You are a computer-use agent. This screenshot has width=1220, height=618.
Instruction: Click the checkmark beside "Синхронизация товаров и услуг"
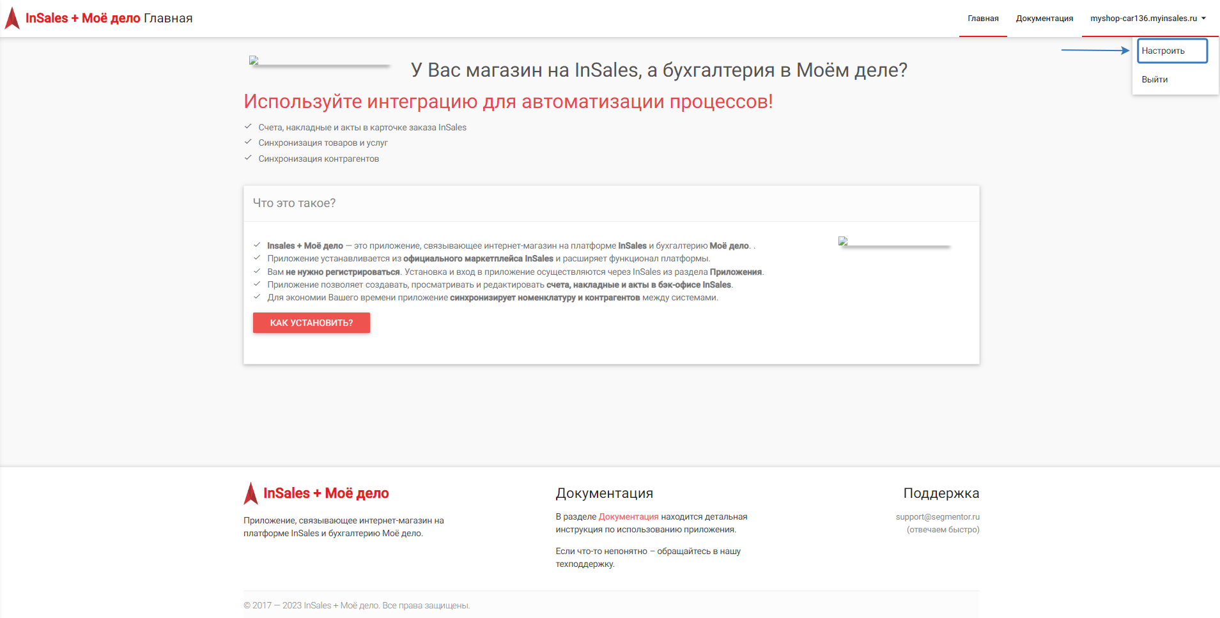[x=248, y=142]
